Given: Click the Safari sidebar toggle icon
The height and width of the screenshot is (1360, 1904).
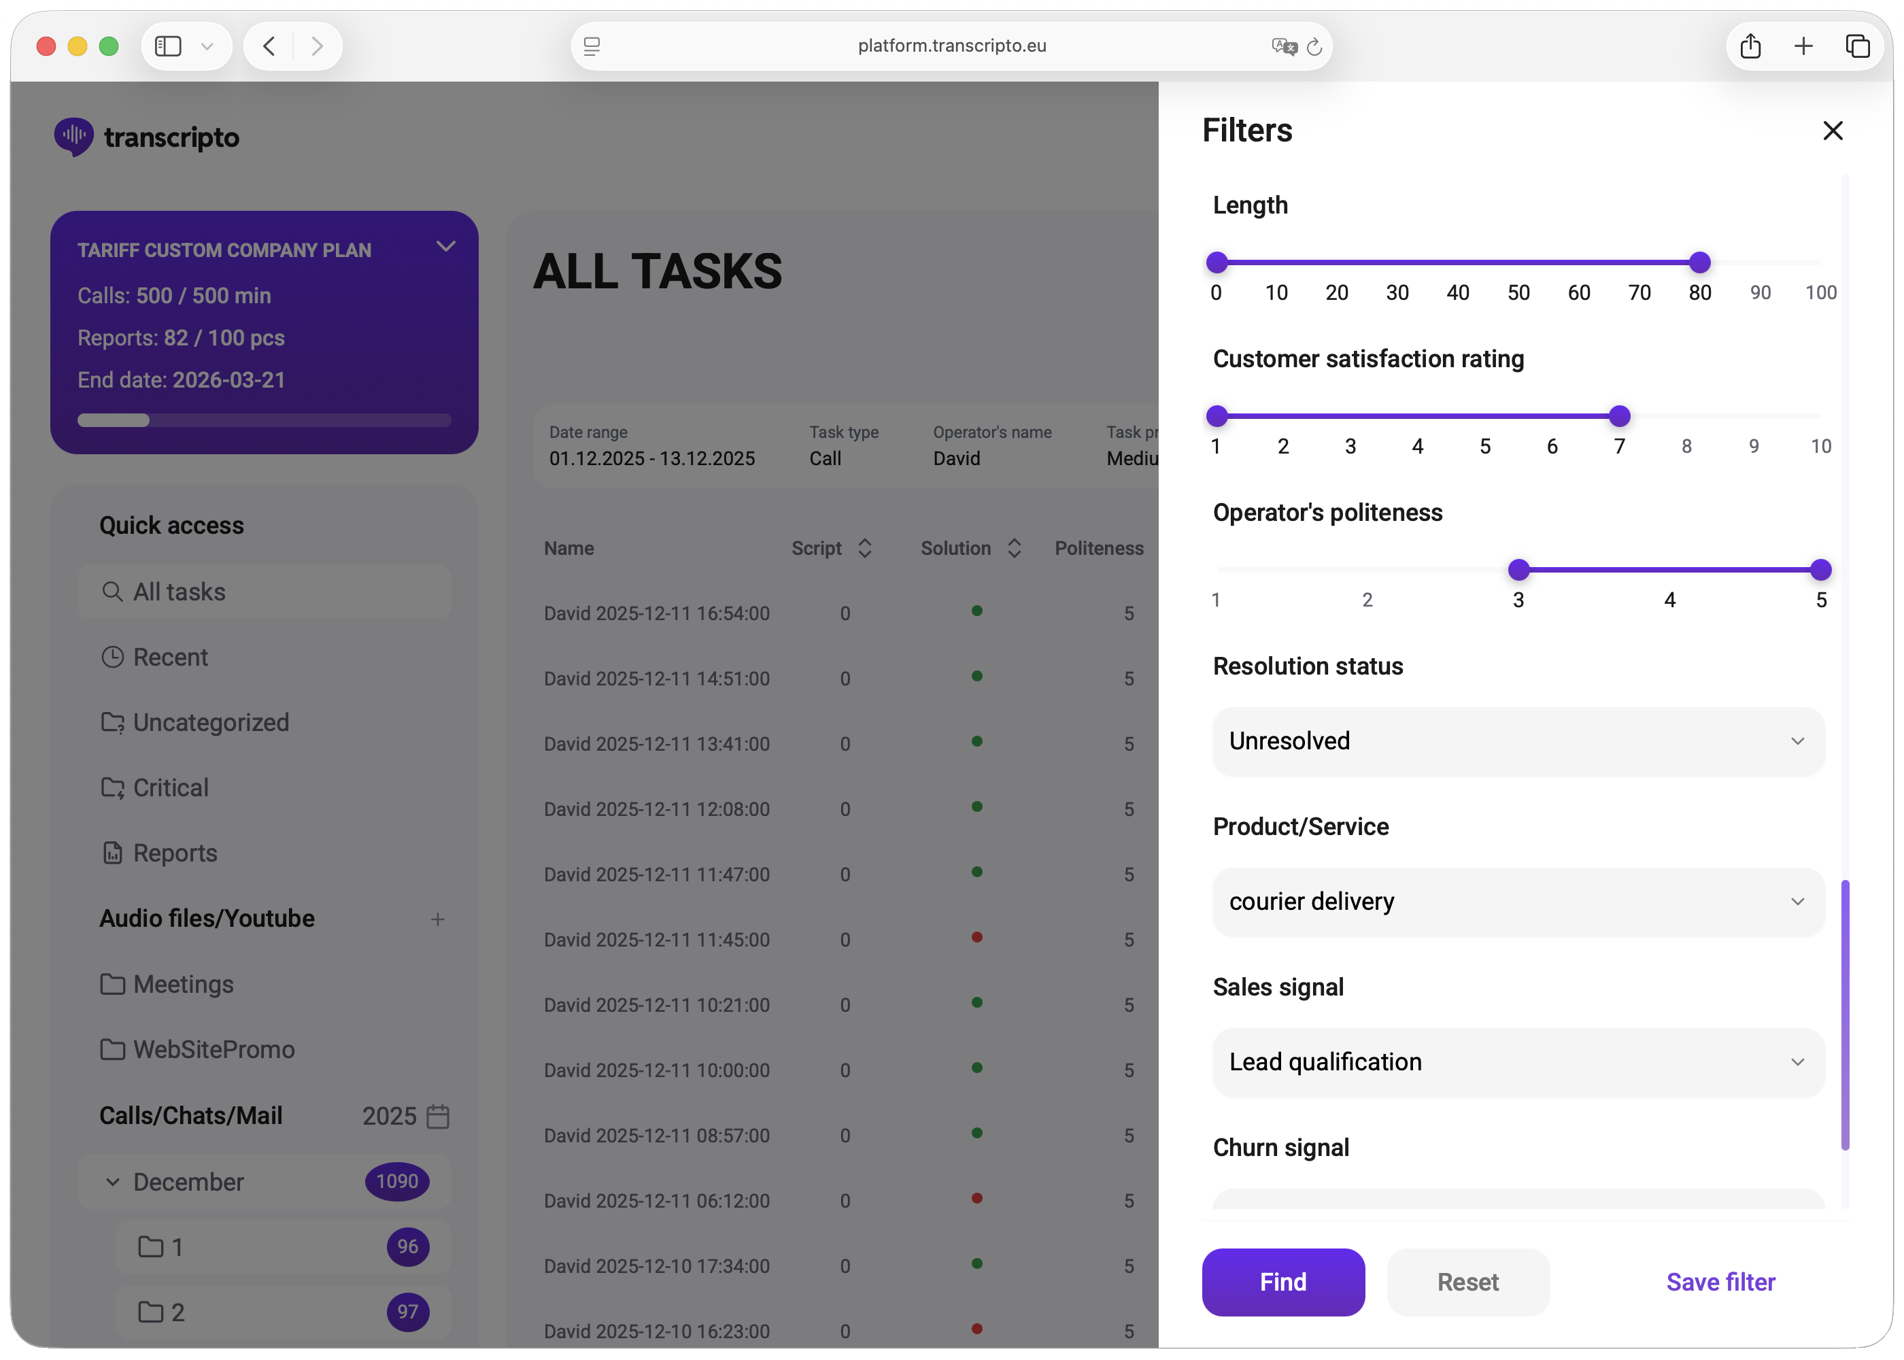Looking at the screenshot, I should tap(168, 46).
